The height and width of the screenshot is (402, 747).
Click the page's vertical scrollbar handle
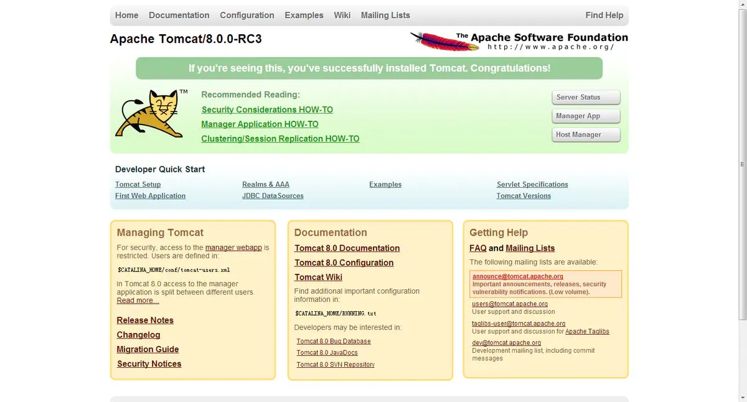742,164
